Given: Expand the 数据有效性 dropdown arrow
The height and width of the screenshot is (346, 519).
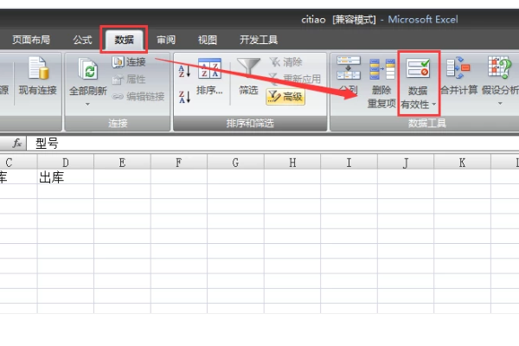Looking at the screenshot, I should pyautogui.click(x=434, y=105).
